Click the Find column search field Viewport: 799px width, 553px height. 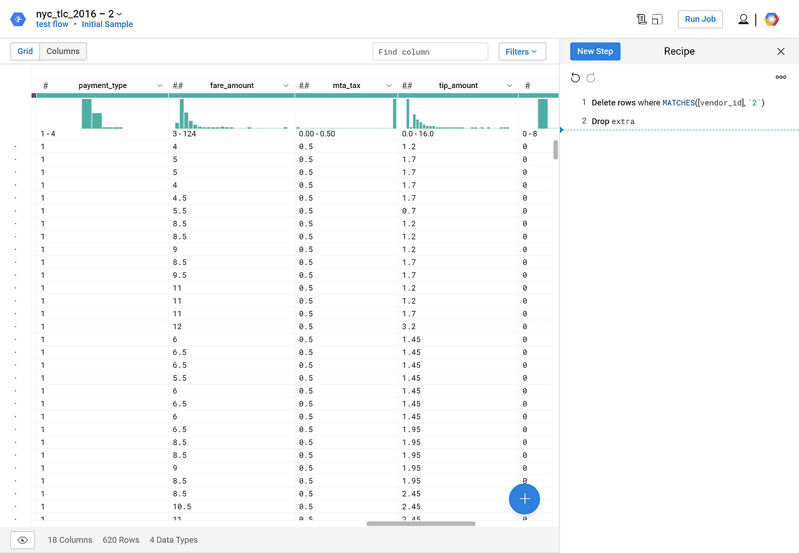coord(430,51)
